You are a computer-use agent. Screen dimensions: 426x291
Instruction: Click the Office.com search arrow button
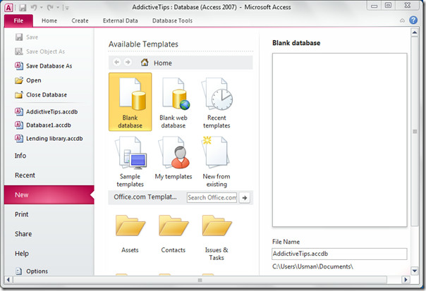coord(245,197)
